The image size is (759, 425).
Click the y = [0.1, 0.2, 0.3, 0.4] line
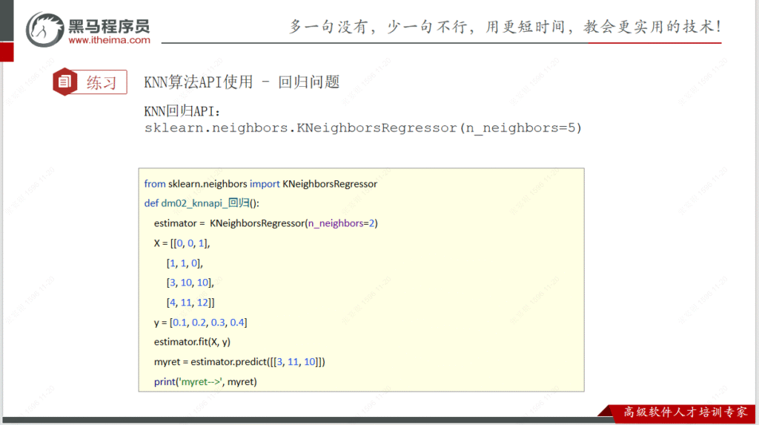pos(200,323)
